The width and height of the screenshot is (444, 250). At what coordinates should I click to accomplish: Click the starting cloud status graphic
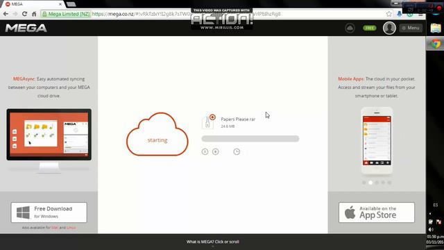tap(157, 134)
